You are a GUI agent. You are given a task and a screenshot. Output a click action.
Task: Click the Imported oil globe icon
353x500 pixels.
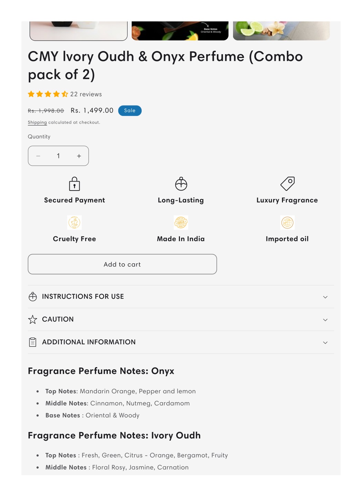pyautogui.click(x=287, y=223)
